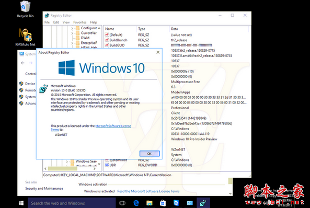Click the CurrentVer folder icon in tree
Viewport: 310px width, 208px height.
pos(77,33)
